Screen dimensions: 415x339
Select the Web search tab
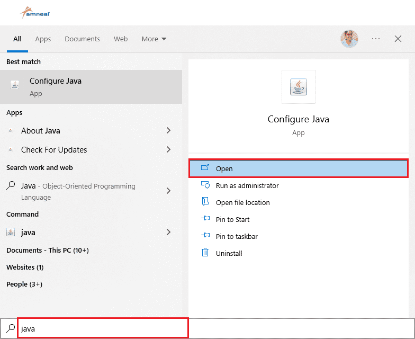121,39
